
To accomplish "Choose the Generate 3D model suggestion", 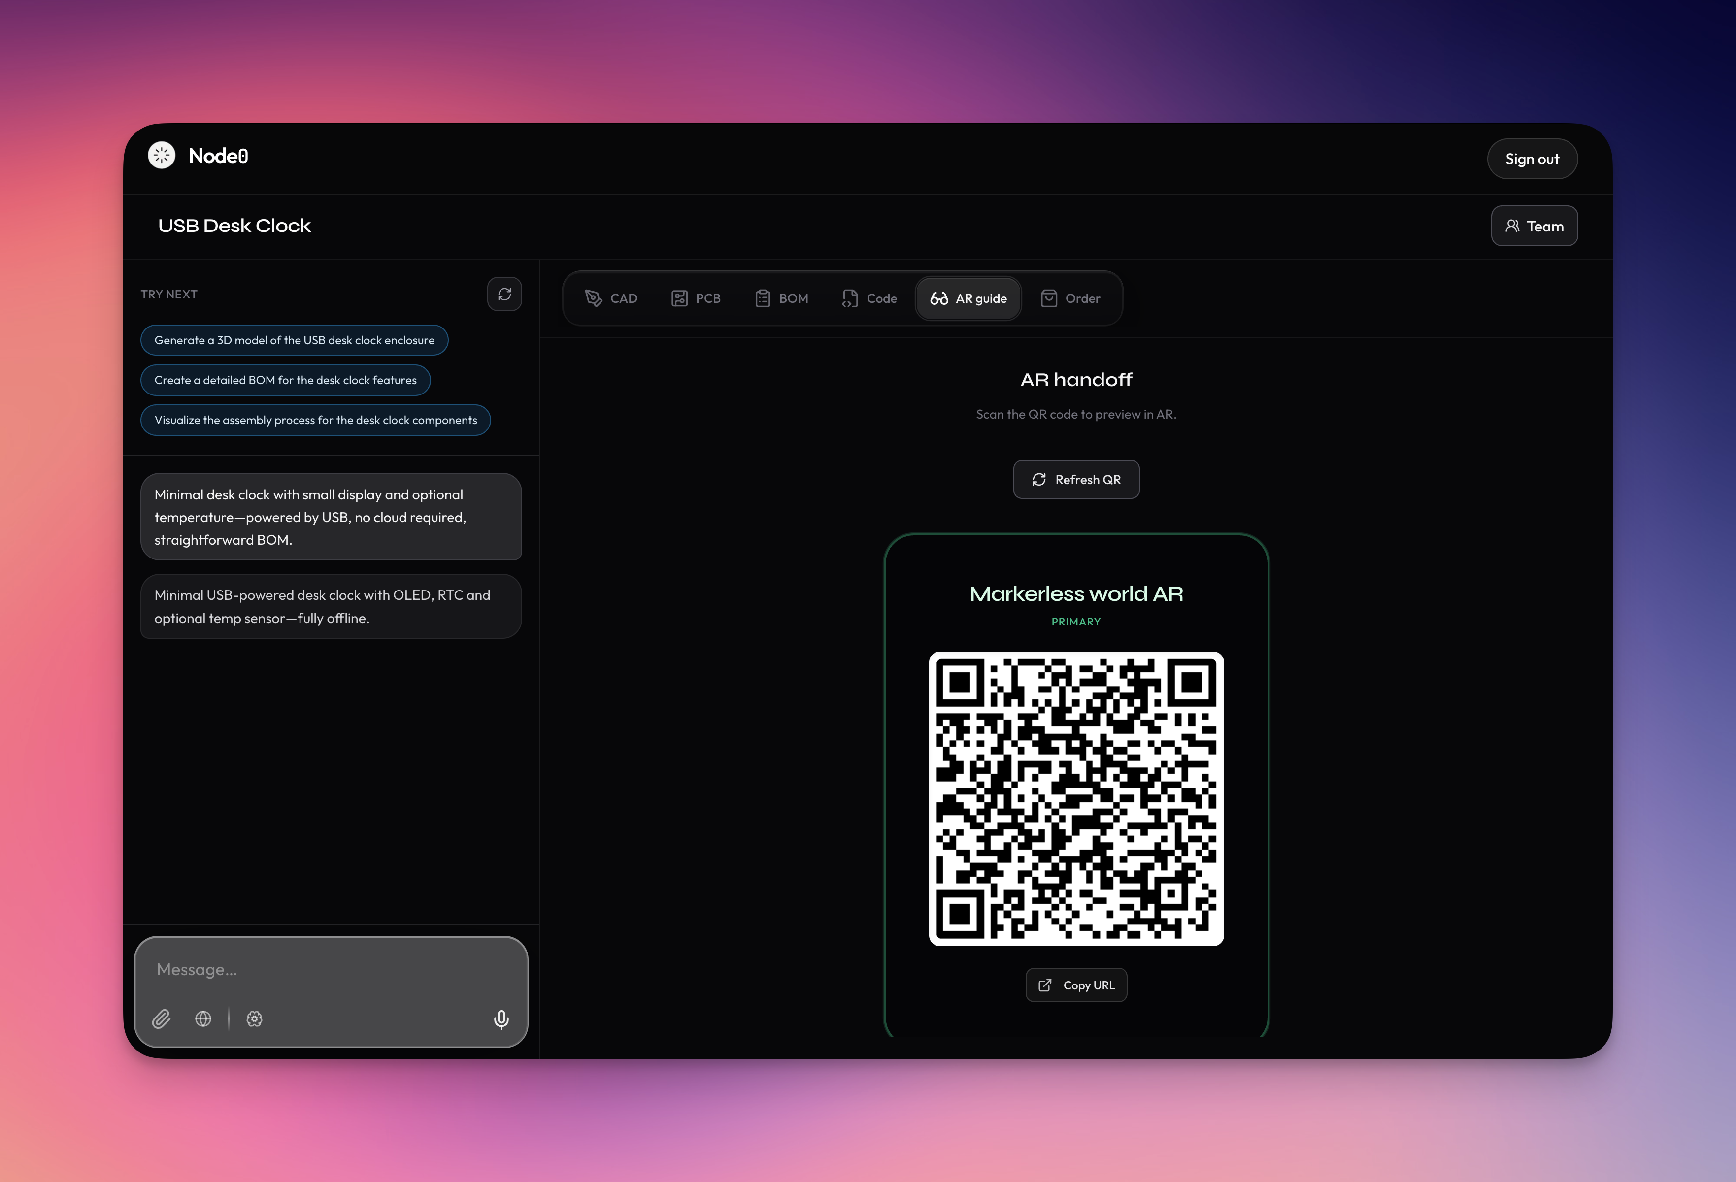I will (294, 340).
